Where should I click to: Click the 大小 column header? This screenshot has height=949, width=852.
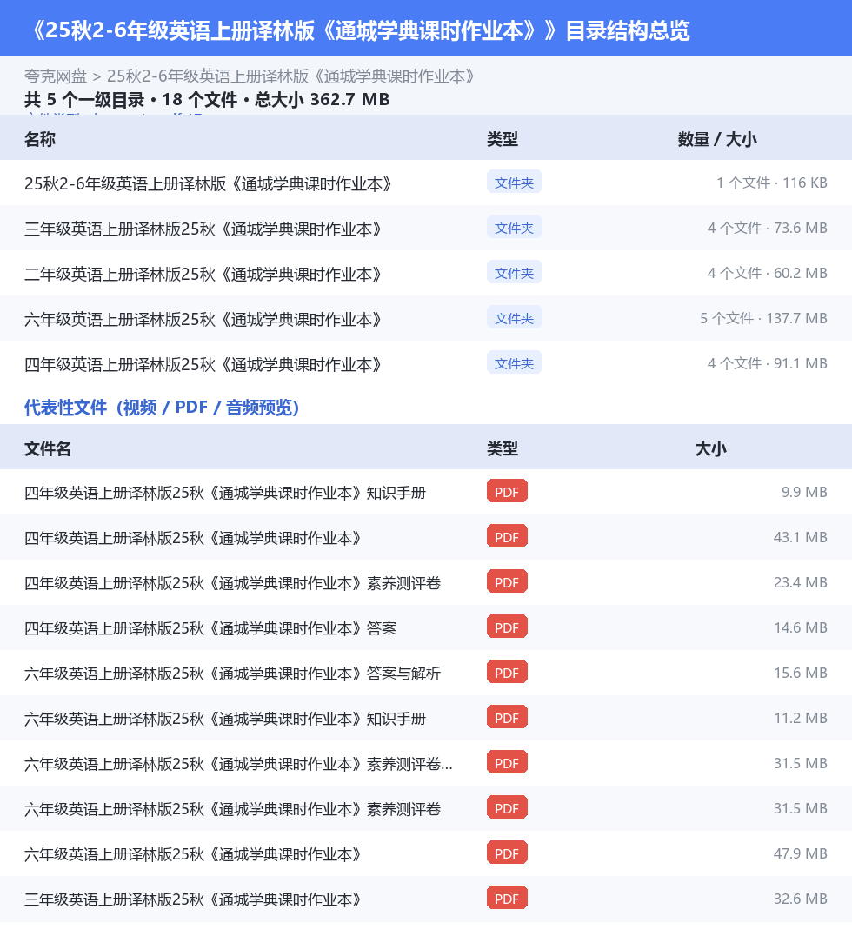click(711, 448)
